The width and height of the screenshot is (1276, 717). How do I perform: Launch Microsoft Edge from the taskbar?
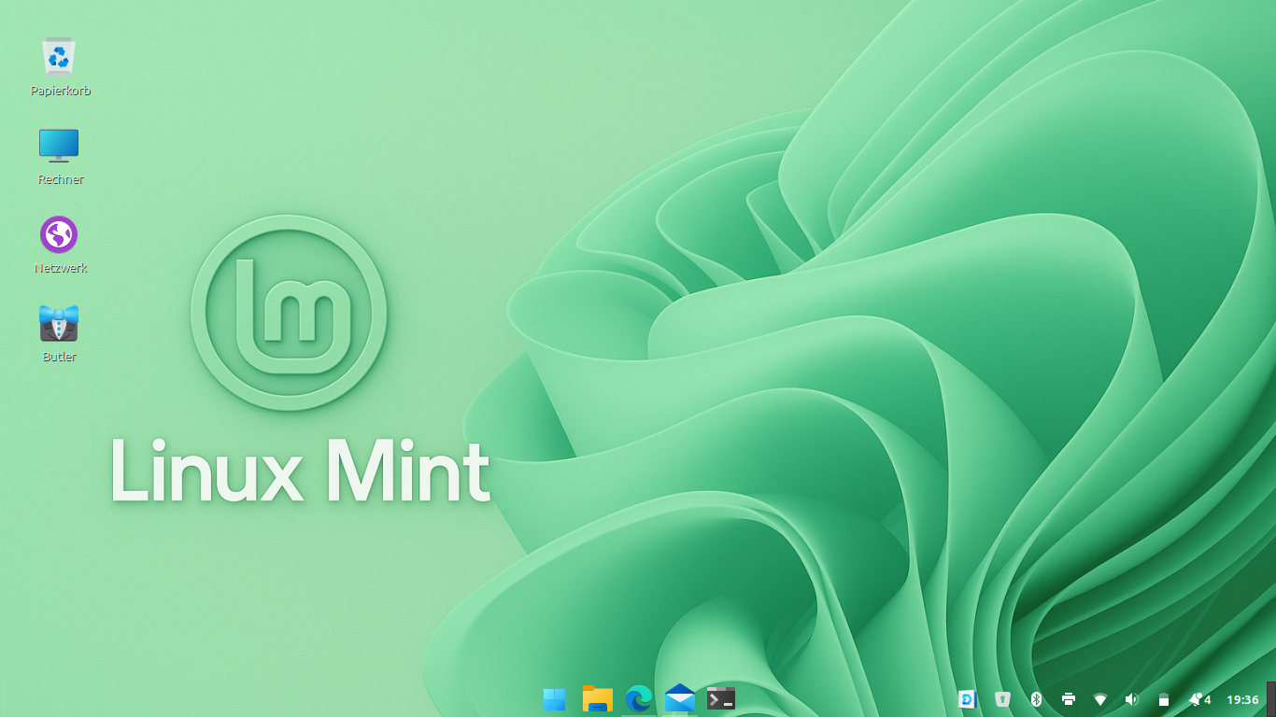click(x=639, y=699)
